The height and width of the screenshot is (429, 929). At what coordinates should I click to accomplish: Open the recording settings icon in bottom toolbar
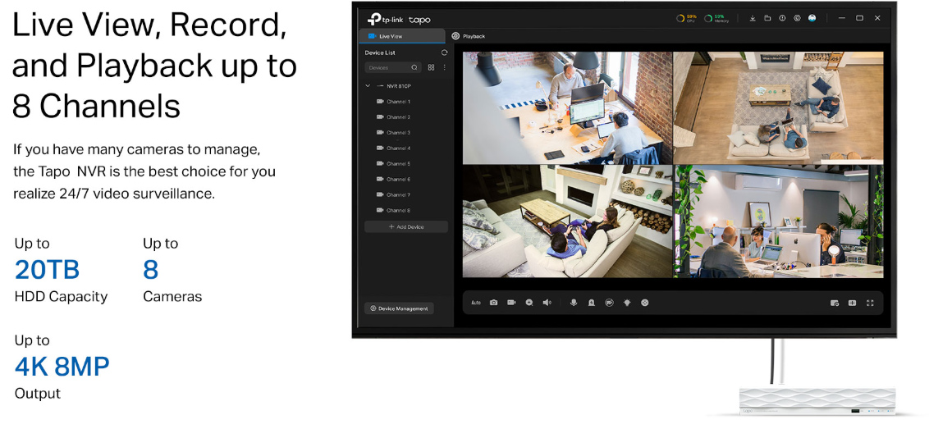pyautogui.click(x=834, y=303)
